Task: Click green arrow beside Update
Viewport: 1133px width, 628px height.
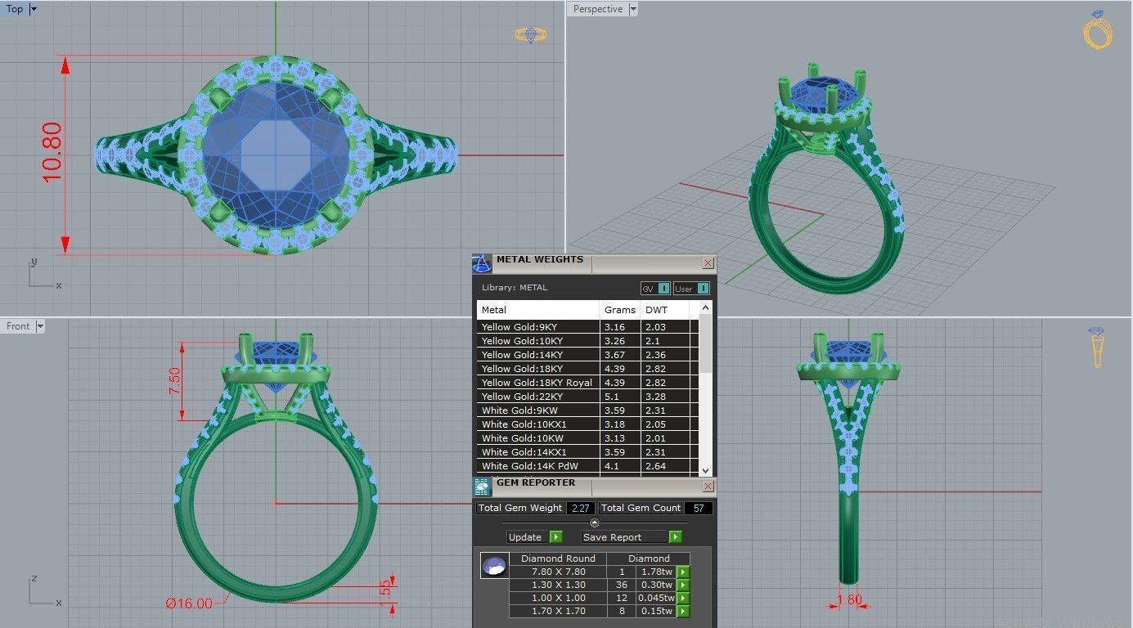Action: [x=555, y=537]
